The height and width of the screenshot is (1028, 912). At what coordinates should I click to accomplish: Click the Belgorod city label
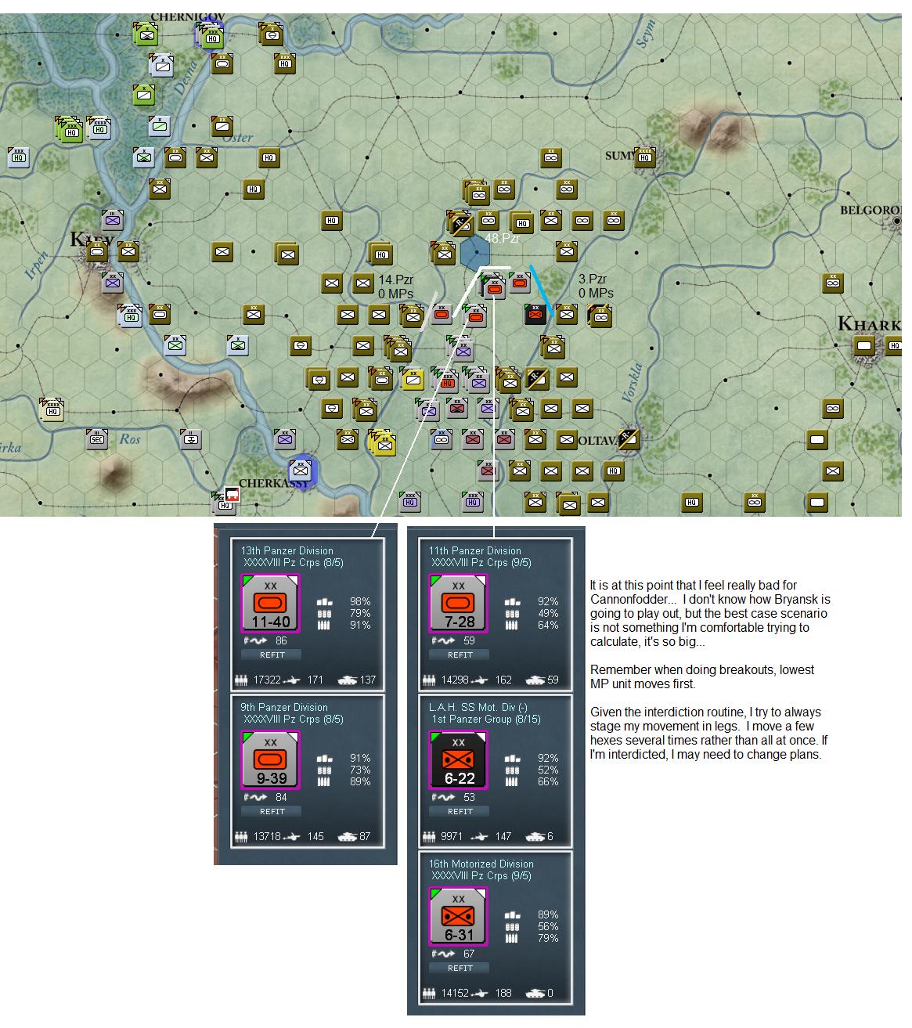871,210
